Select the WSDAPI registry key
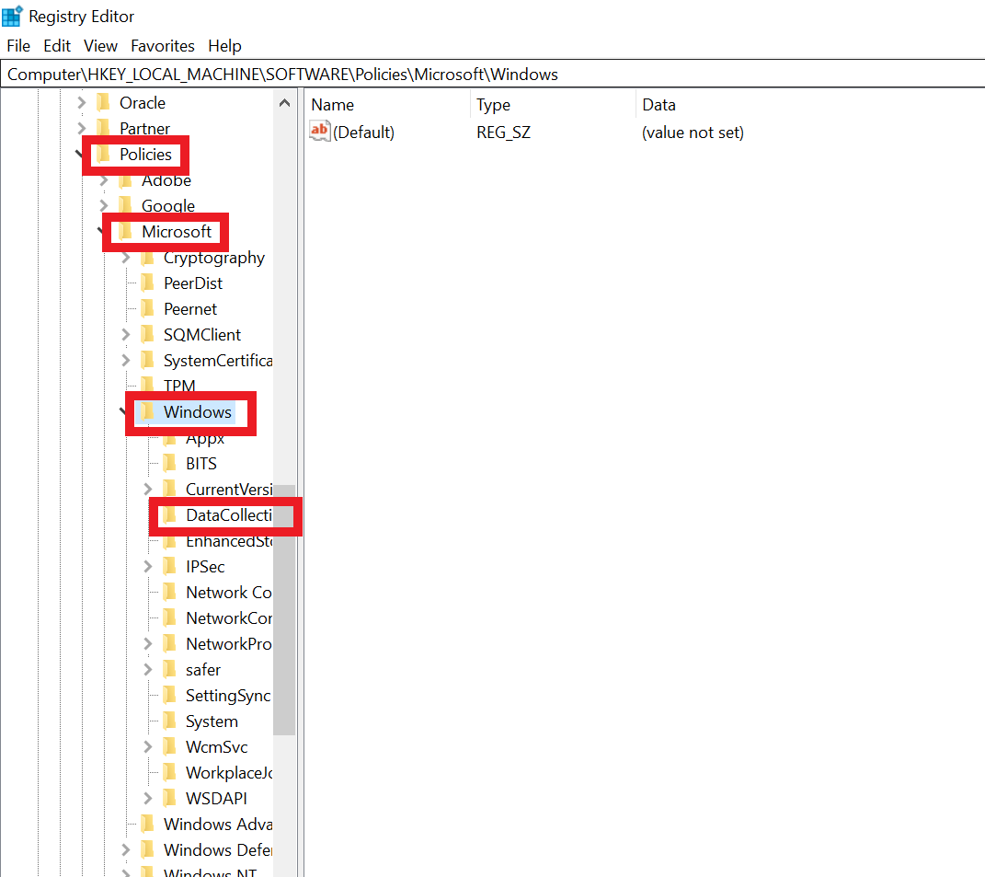 click(216, 798)
